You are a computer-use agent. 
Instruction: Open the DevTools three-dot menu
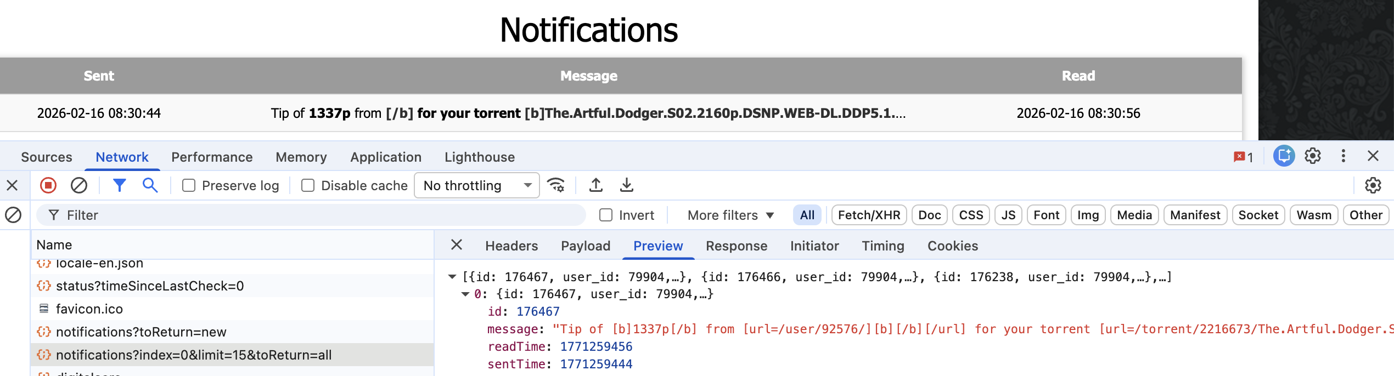[1343, 156]
